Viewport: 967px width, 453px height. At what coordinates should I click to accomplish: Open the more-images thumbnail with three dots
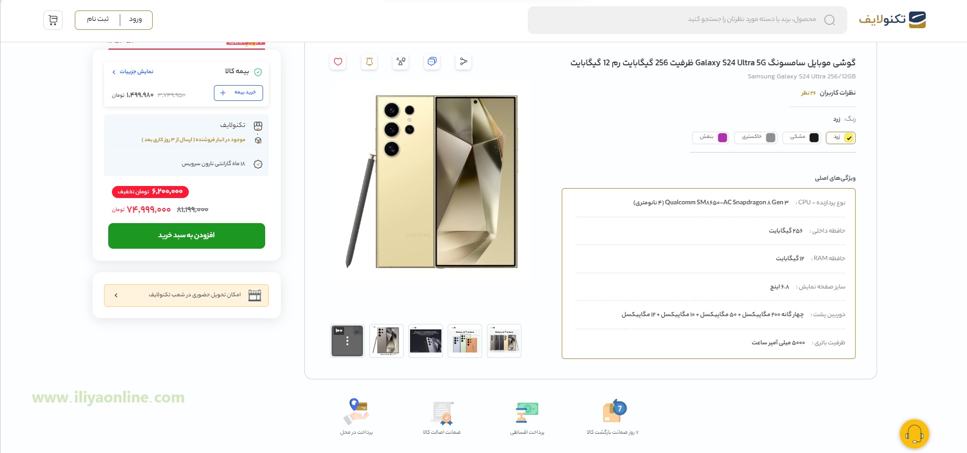(347, 341)
